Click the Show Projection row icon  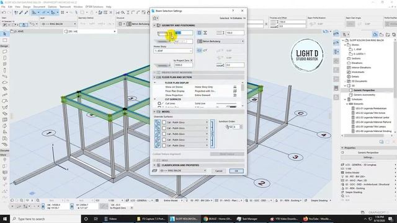[x=235, y=95]
